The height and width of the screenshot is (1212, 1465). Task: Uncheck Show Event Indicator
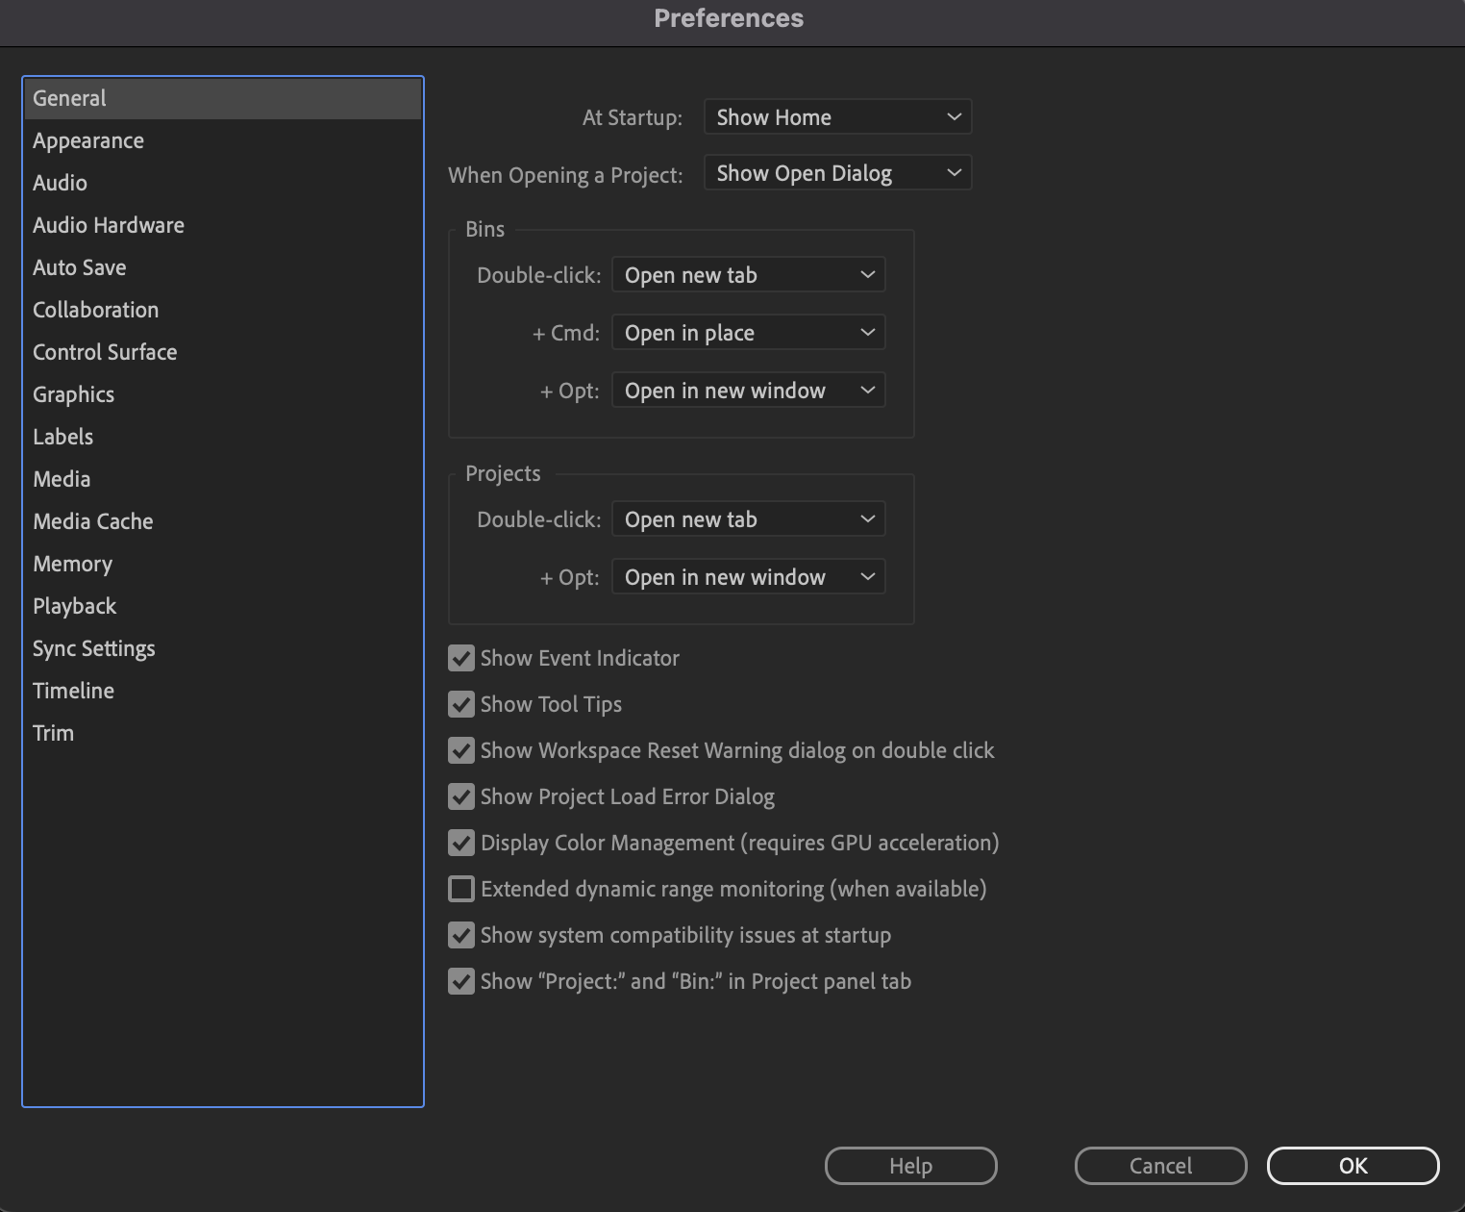pyautogui.click(x=460, y=658)
